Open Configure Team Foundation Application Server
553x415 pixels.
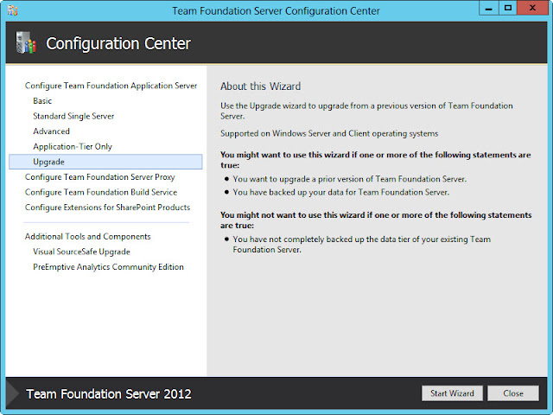[x=111, y=86]
